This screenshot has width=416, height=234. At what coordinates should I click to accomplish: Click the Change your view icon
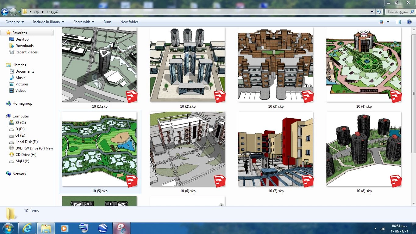click(382, 22)
